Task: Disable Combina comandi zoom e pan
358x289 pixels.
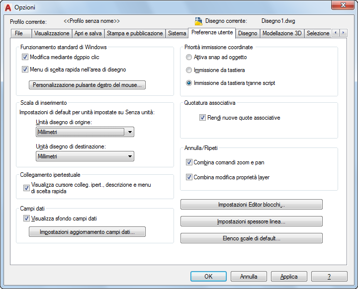Action: [189, 162]
